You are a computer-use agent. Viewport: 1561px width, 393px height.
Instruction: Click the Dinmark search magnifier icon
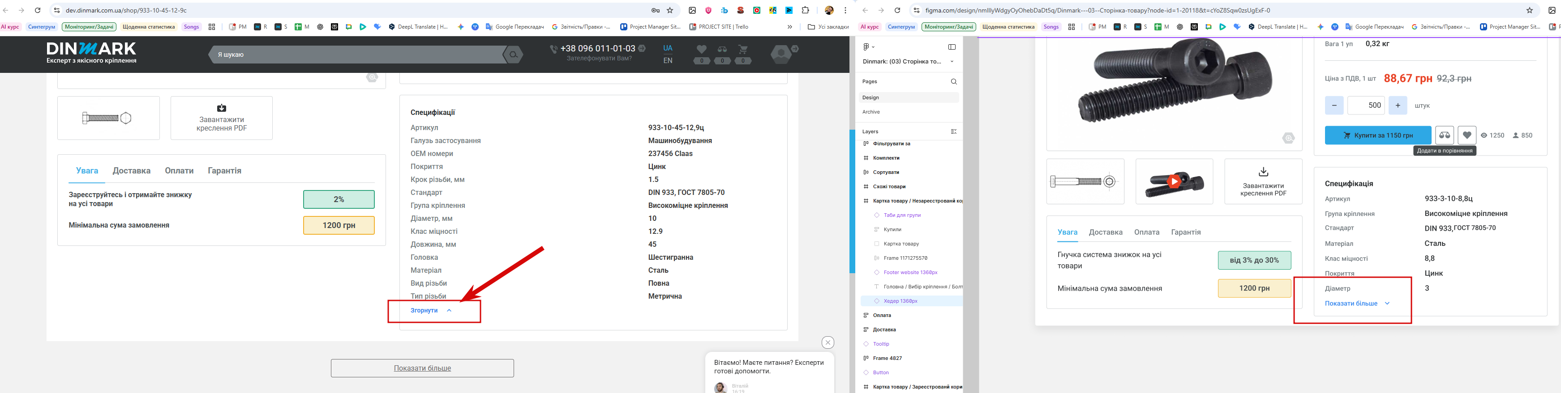[x=513, y=55]
